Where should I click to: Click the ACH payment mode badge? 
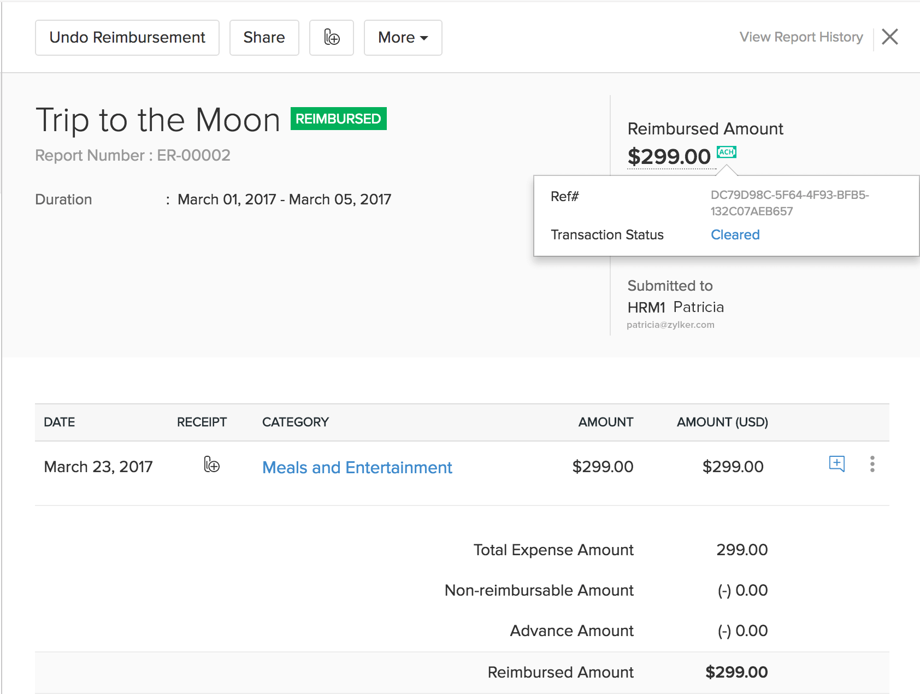pyautogui.click(x=727, y=152)
